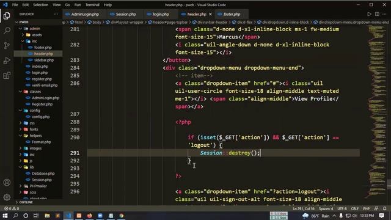Image resolution: width=391 pixels, height=220 pixels.
Task: Open Database.php in the explorer
Action: [43, 174]
